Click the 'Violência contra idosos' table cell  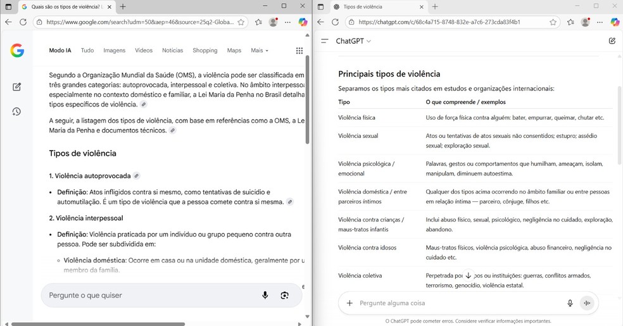pos(367,248)
